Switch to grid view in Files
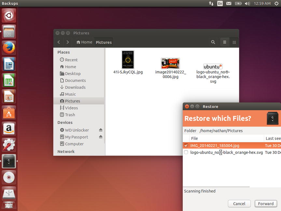The height and width of the screenshot is (211, 281). tap(234, 42)
